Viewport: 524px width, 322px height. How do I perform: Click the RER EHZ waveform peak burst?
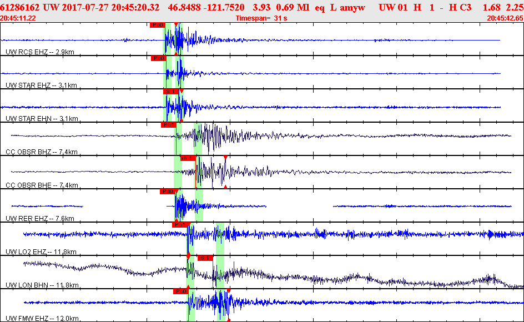point(182,206)
